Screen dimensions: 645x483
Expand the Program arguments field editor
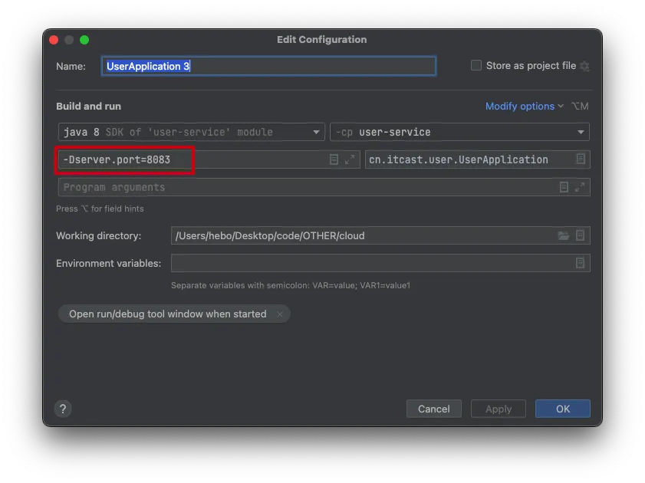(x=580, y=187)
